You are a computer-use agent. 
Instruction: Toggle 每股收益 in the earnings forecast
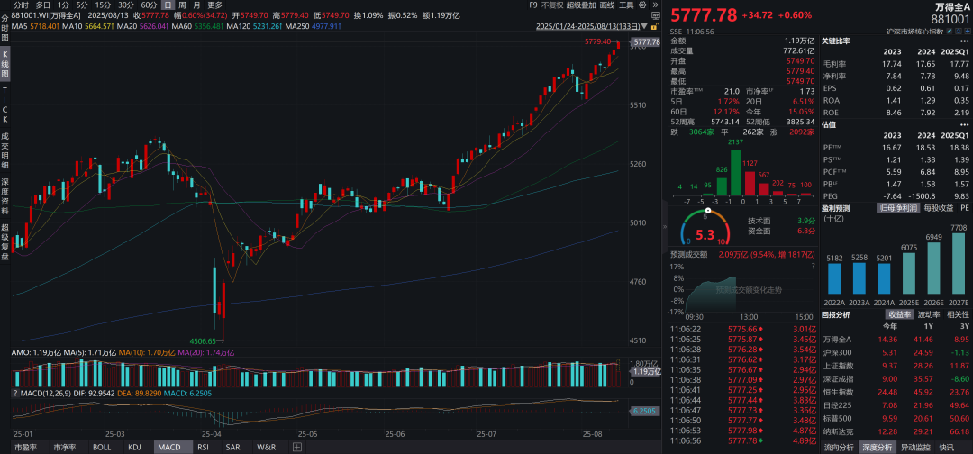pos(939,208)
